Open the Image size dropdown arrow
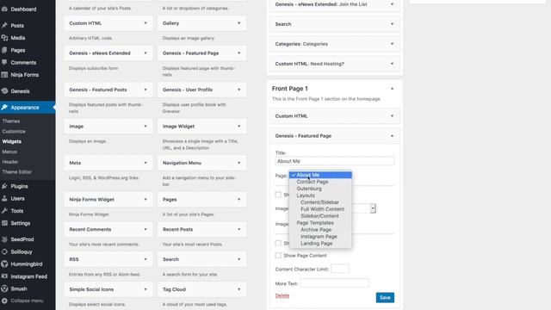The width and height of the screenshot is (551, 310). (373, 208)
